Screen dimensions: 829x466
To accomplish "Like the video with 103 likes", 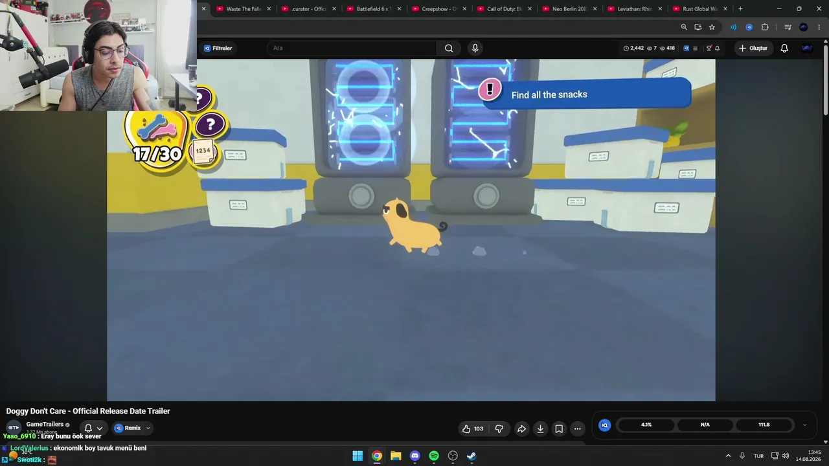I will [x=473, y=428].
